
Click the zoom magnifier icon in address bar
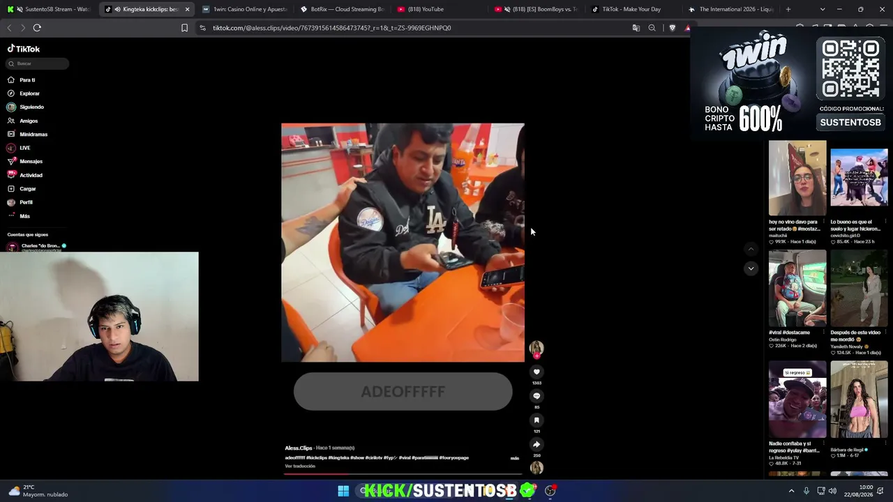click(652, 28)
